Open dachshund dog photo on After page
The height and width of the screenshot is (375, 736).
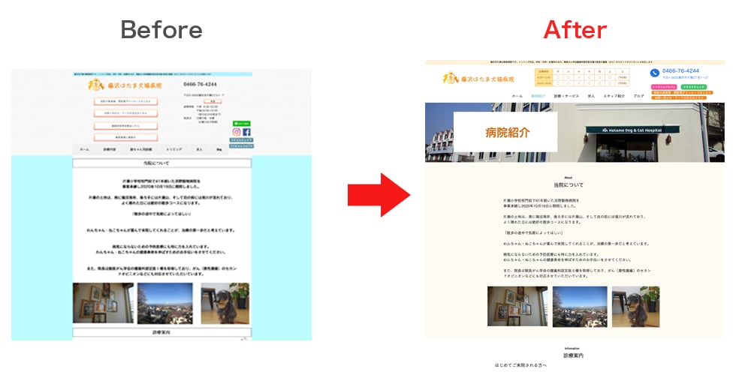tap(635, 307)
